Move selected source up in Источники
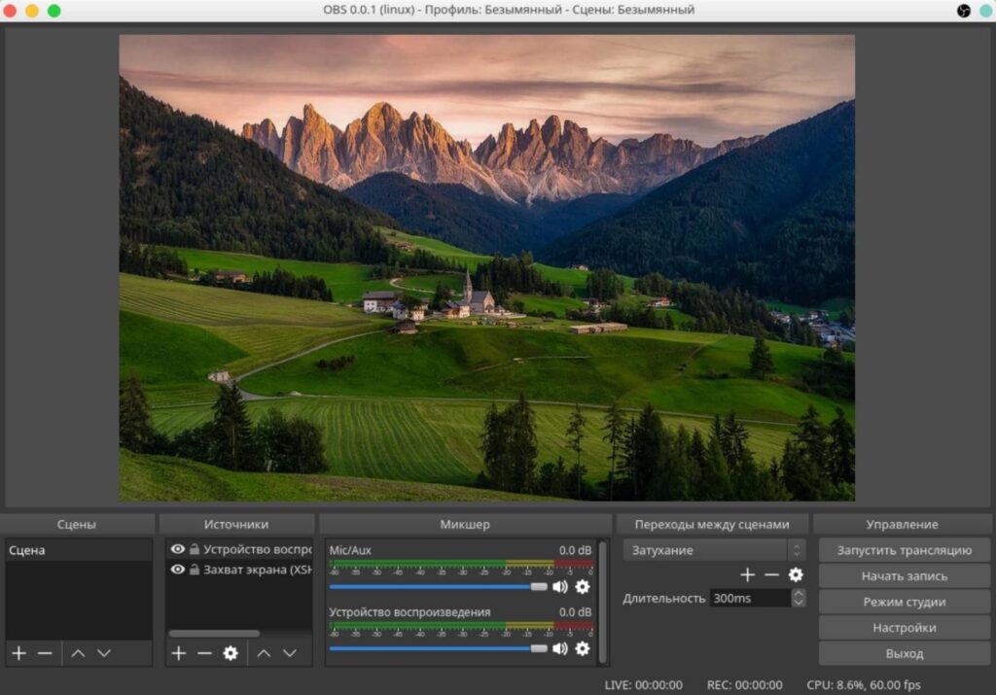This screenshot has width=996, height=695. [x=264, y=653]
